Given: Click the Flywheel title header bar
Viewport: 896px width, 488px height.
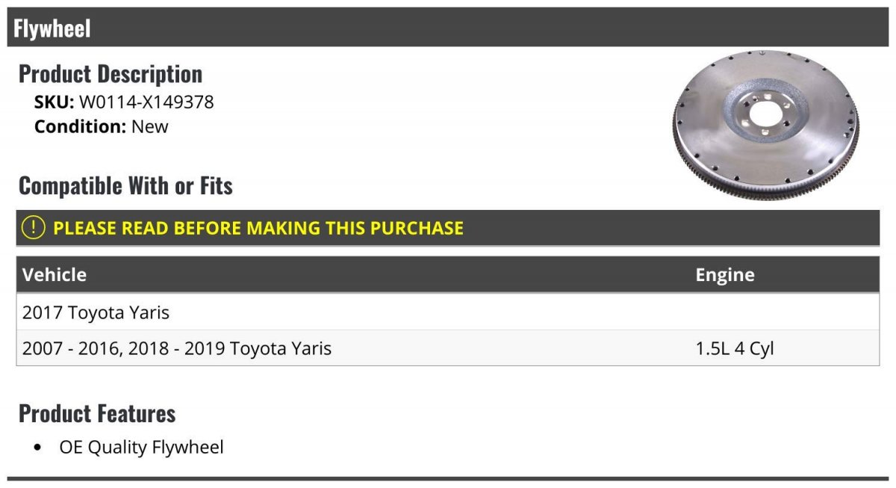Looking at the screenshot, I should coord(448,28).
